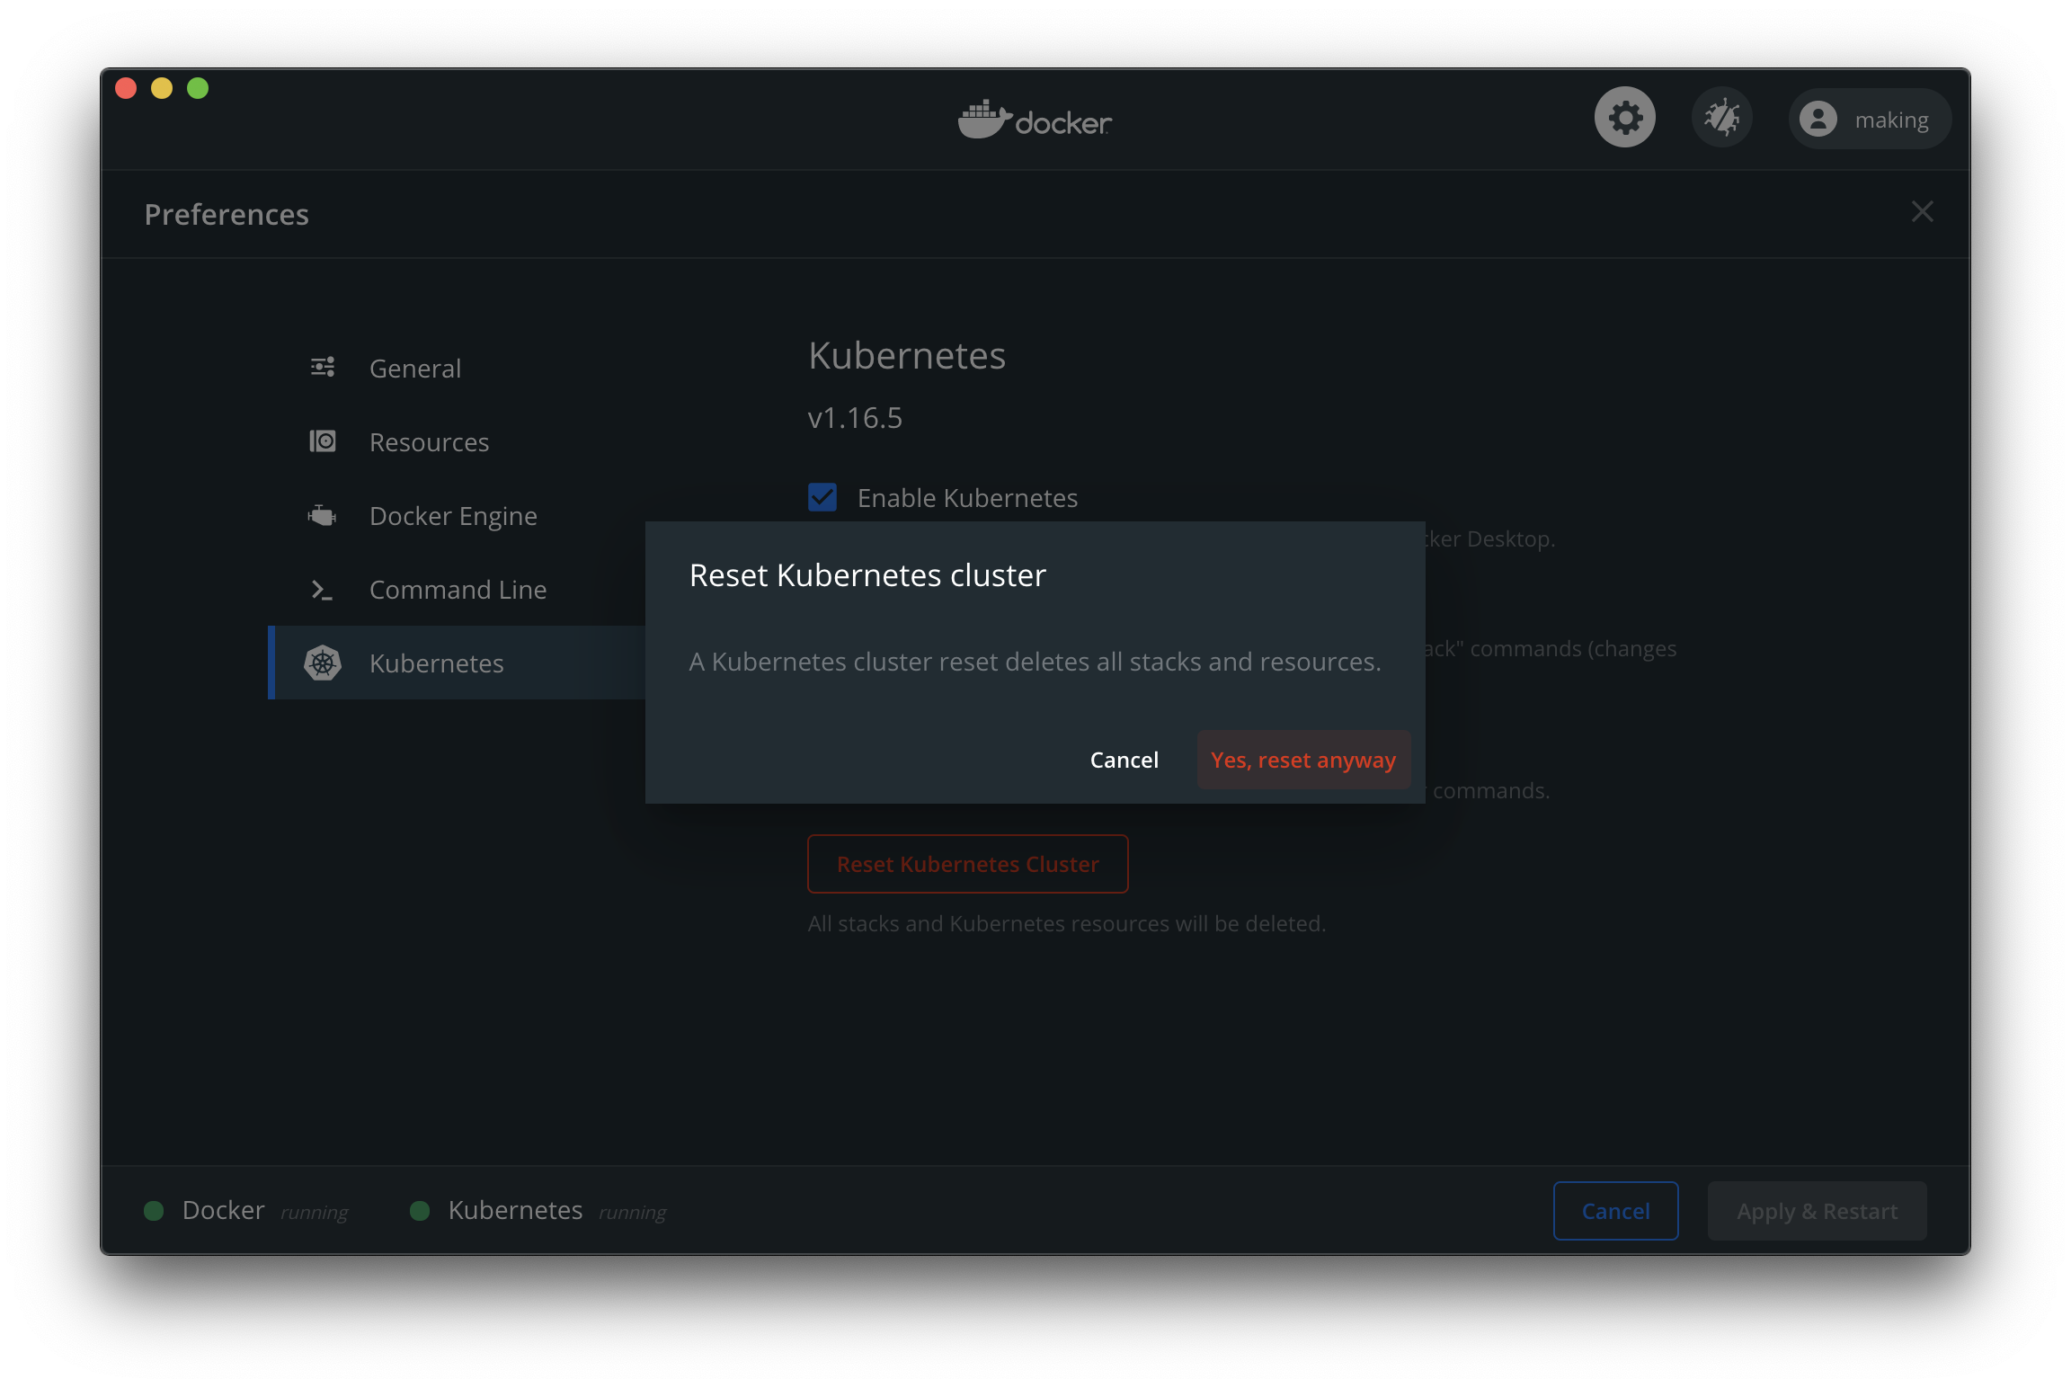Click the Apply & Restart button

pyautogui.click(x=1817, y=1211)
